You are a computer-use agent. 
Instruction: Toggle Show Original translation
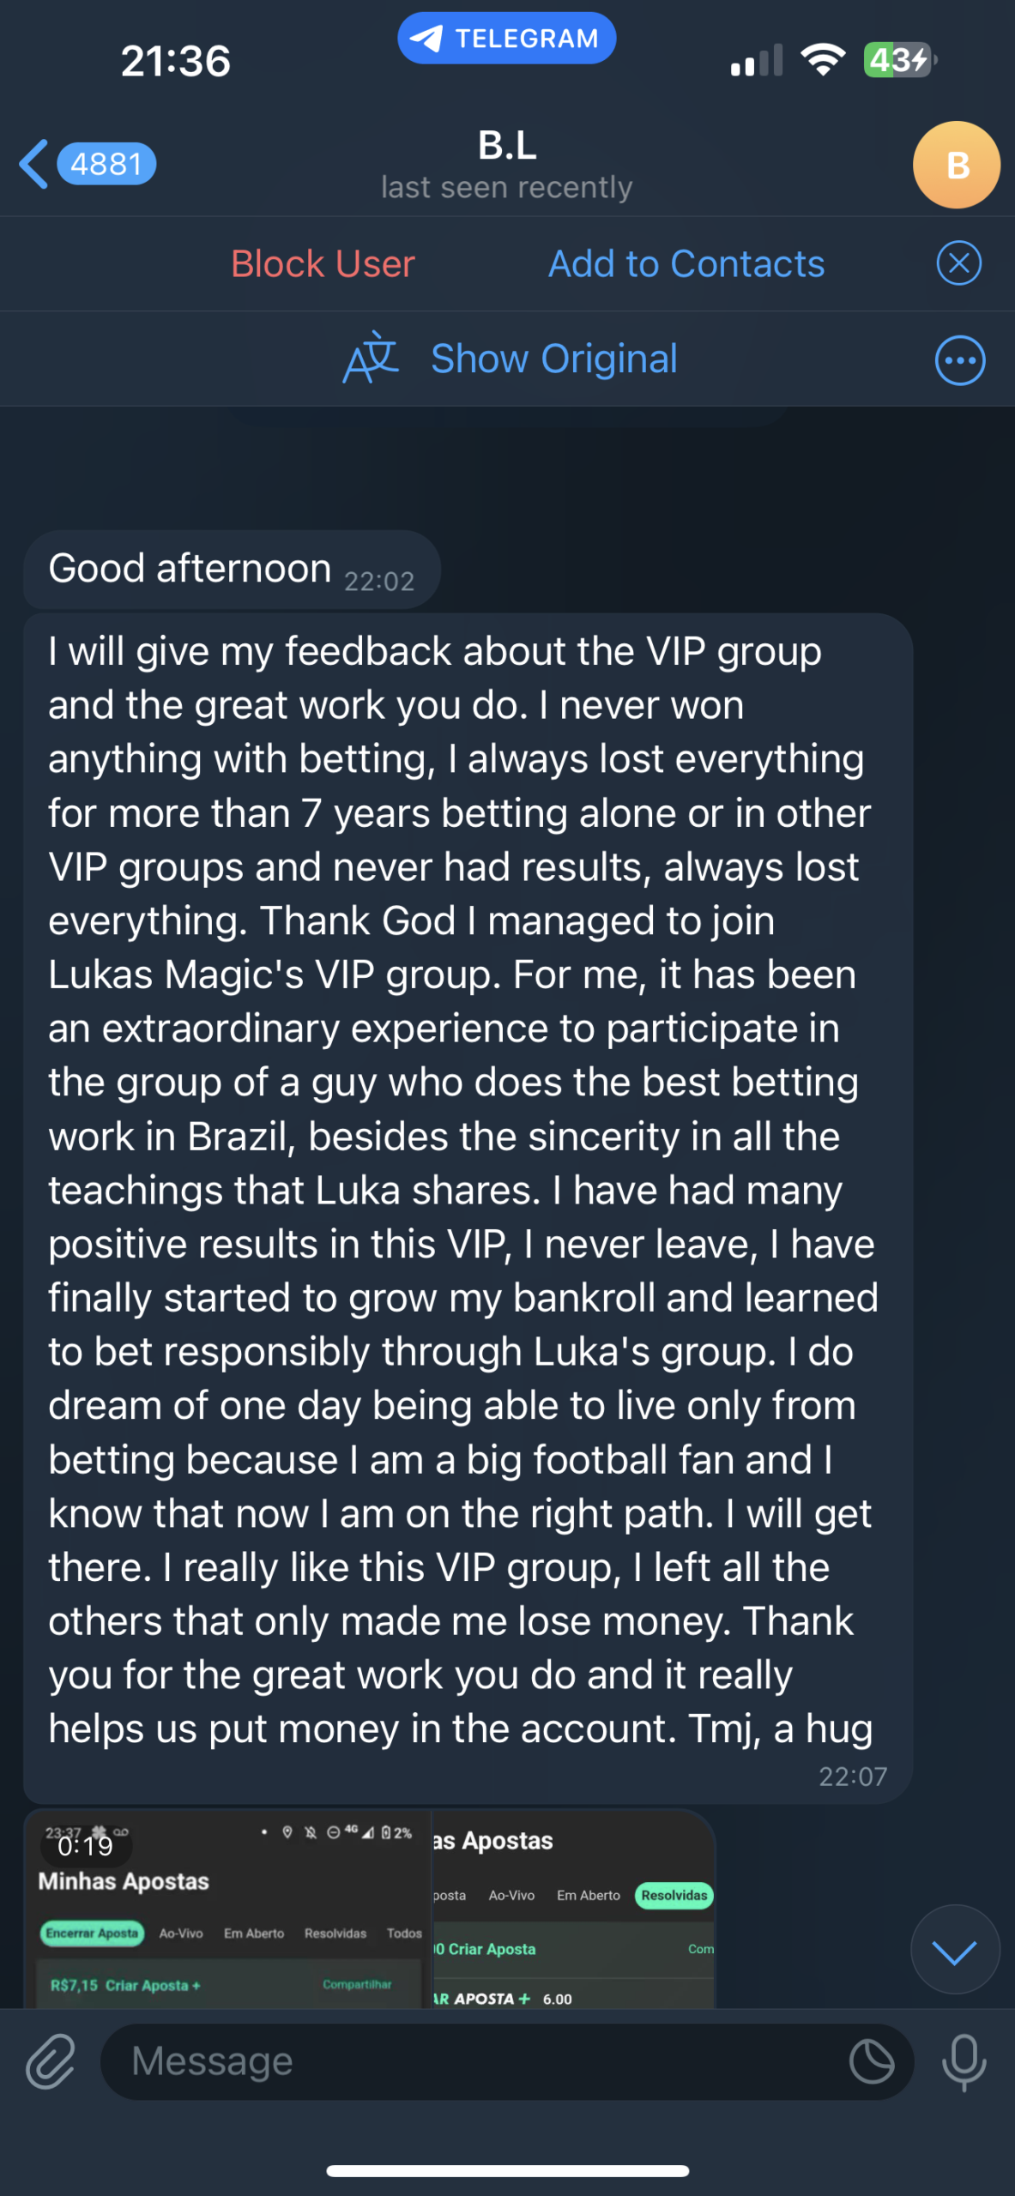coord(553,359)
